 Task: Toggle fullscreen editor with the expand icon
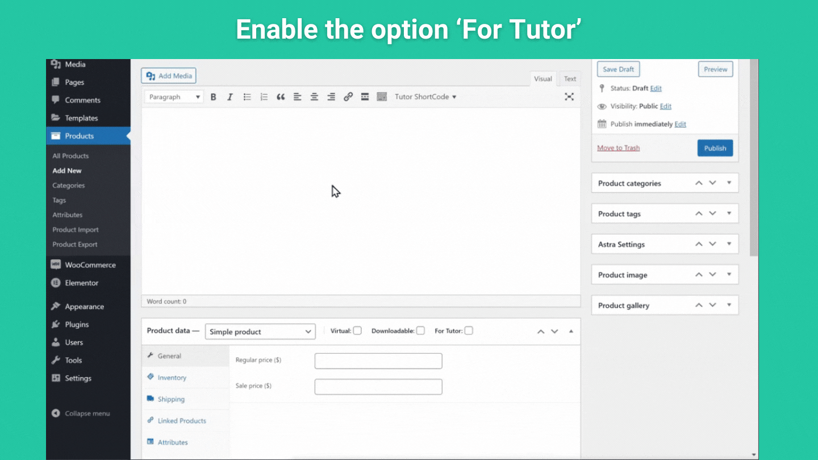click(569, 97)
